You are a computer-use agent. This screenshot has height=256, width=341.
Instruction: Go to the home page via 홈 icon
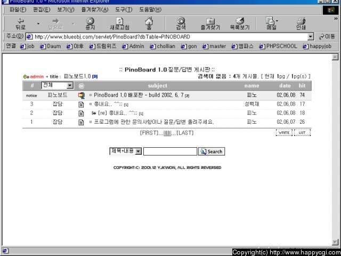(x=149, y=23)
